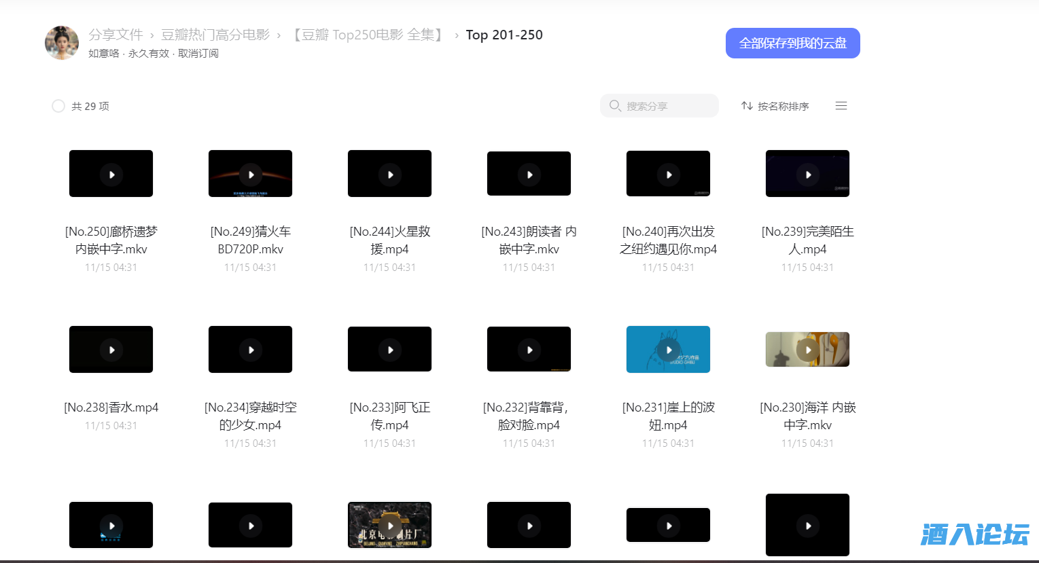Viewport: 1039px width, 563px height.
Task: Play the [No.244]火星救援 video
Action: point(389,173)
